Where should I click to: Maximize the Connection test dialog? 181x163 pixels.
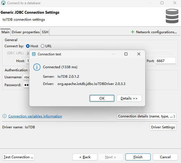(126, 54)
